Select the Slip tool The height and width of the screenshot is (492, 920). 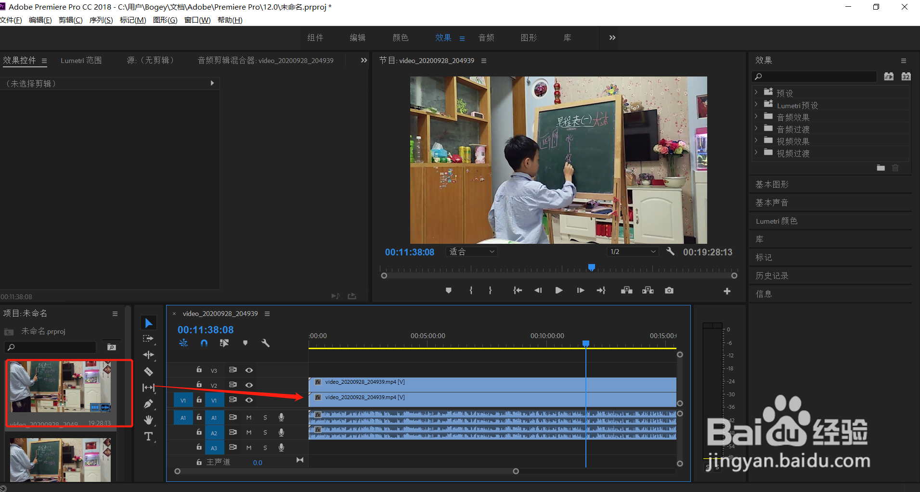click(x=148, y=388)
